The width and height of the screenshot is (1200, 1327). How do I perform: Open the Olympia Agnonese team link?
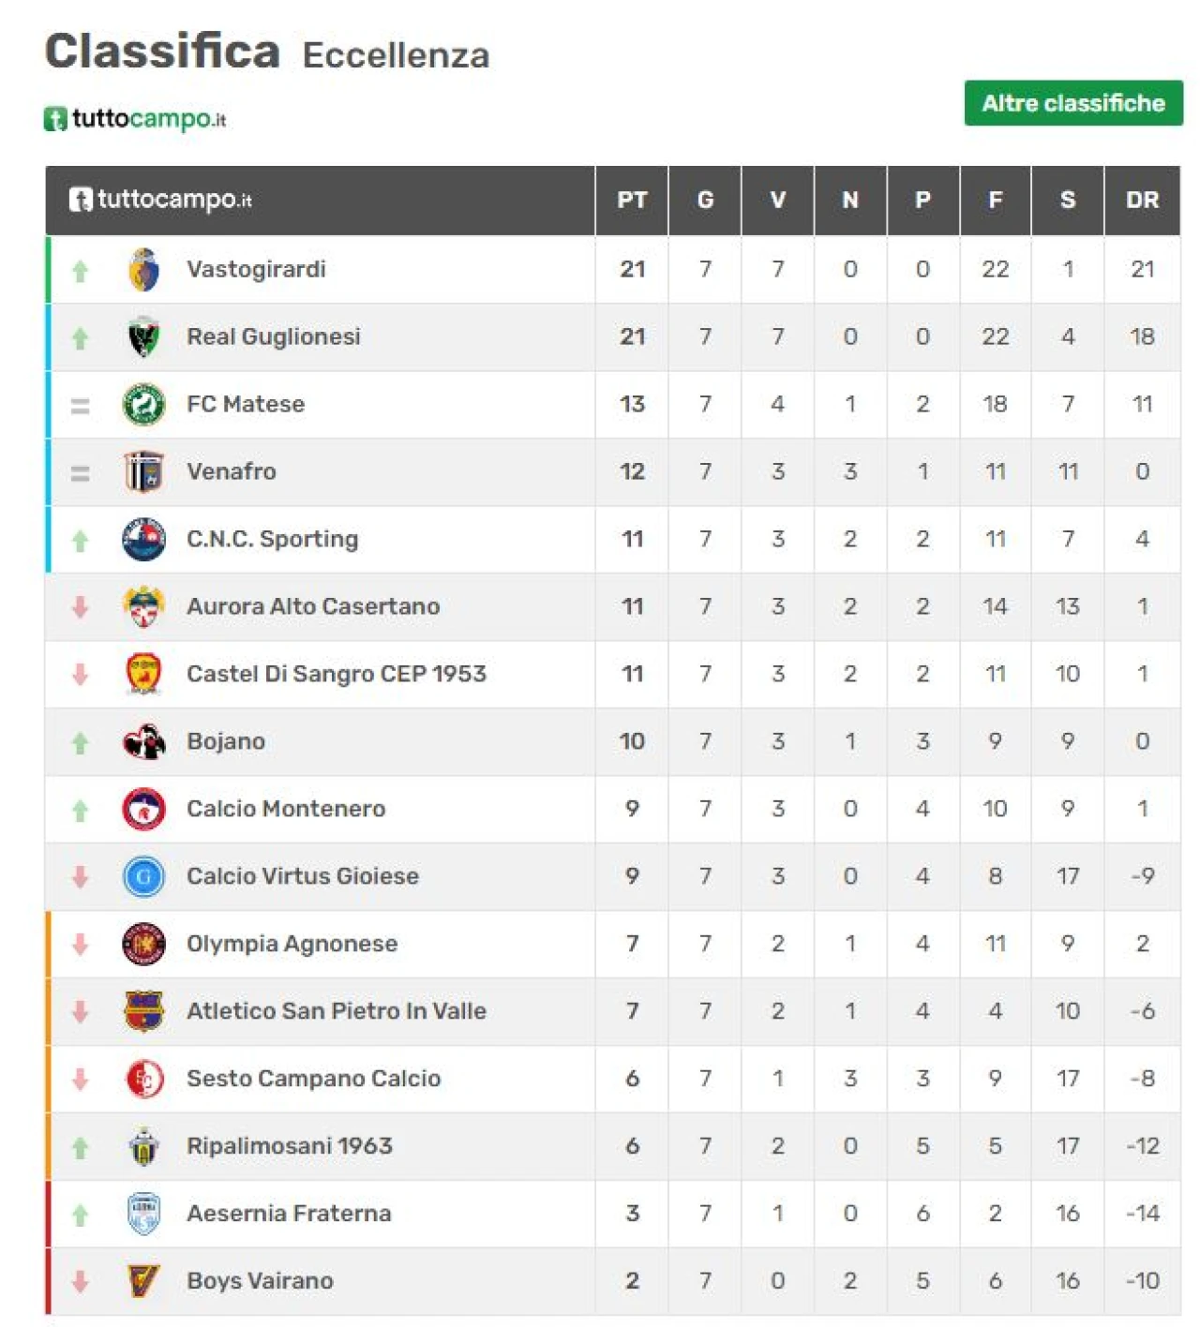[292, 944]
